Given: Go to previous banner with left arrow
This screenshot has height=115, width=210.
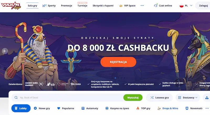Looking at the screenshot, I should (x=5, y=51).
